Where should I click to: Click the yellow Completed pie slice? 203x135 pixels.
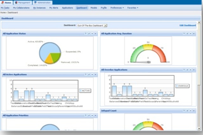pyautogui.click(x=49, y=60)
